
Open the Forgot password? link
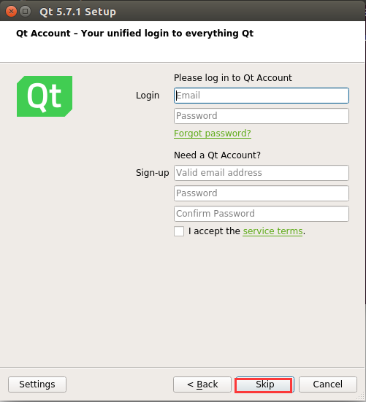coord(213,134)
